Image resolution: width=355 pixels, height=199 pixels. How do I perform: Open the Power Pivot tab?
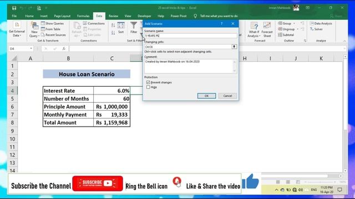click(x=179, y=16)
